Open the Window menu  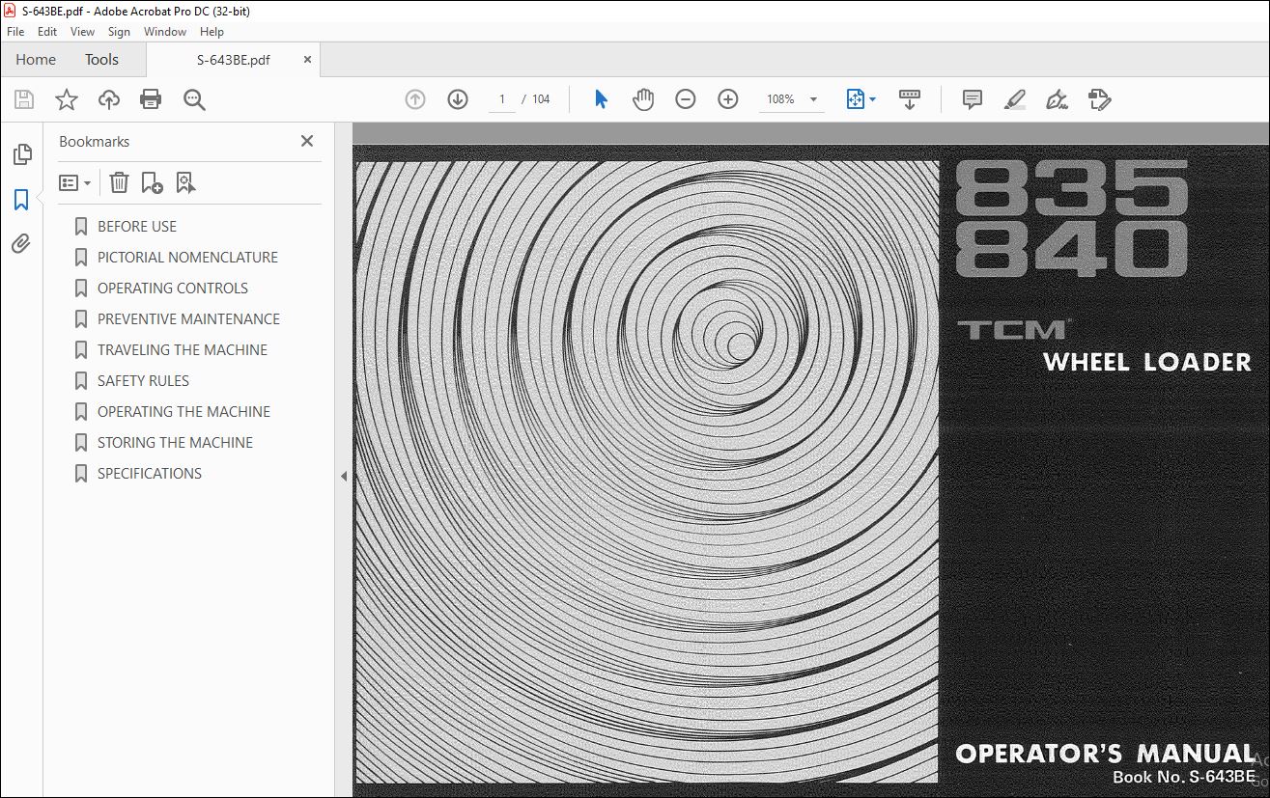165,32
